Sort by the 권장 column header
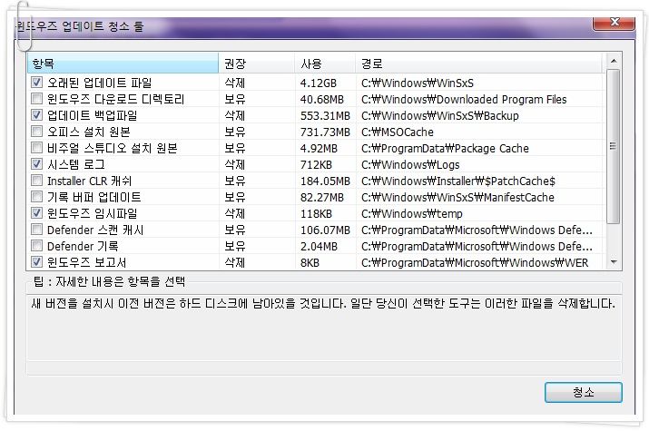 coord(257,64)
